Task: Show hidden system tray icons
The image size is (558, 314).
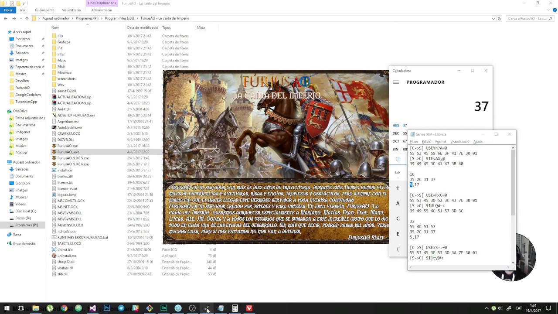Action: (487, 308)
